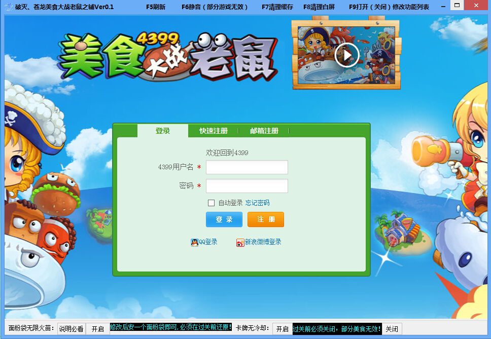Enable the 自动登录 checkbox
This screenshot has height=339, width=491.
pos(211,203)
